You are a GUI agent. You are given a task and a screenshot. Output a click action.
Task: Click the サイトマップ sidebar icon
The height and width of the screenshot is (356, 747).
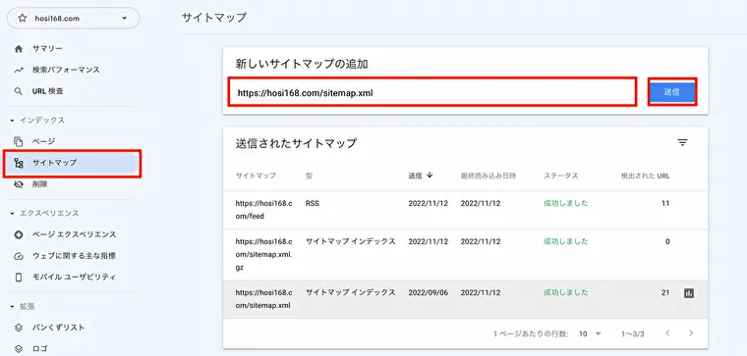click(x=19, y=163)
